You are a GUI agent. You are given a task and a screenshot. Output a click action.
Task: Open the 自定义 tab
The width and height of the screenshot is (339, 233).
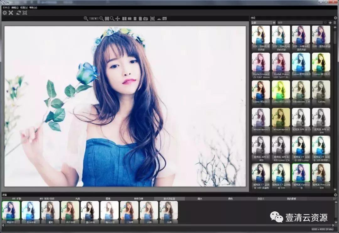coord(261,199)
